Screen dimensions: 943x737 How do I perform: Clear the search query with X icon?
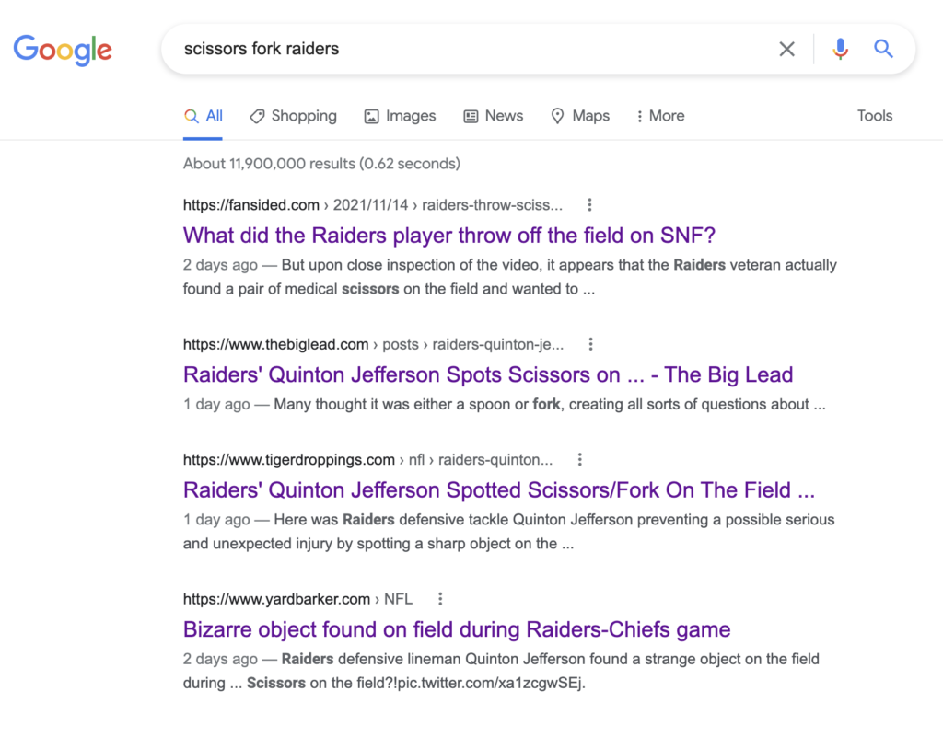click(786, 50)
